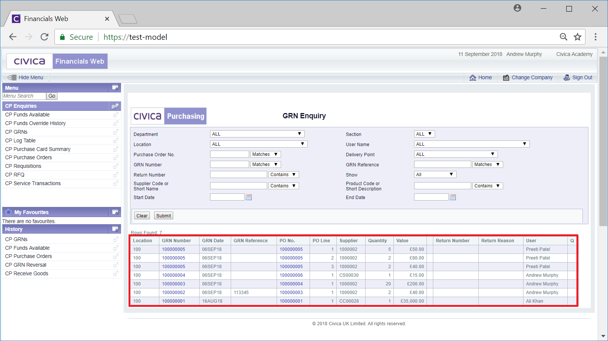
Task: Click the GRN Reference text field
Action: click(x=443, y=164)
